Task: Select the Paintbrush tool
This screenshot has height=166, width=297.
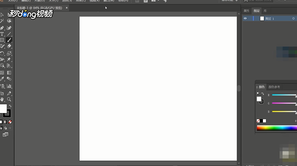Action: tap(9, 40)
